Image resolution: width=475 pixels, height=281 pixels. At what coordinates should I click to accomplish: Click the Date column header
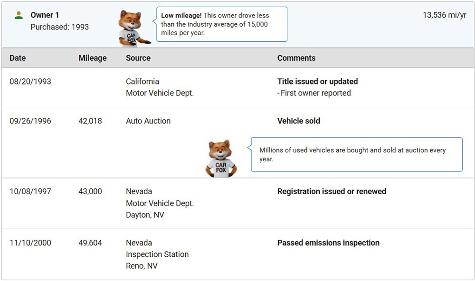pyautogui.click(x=18, y=58)
